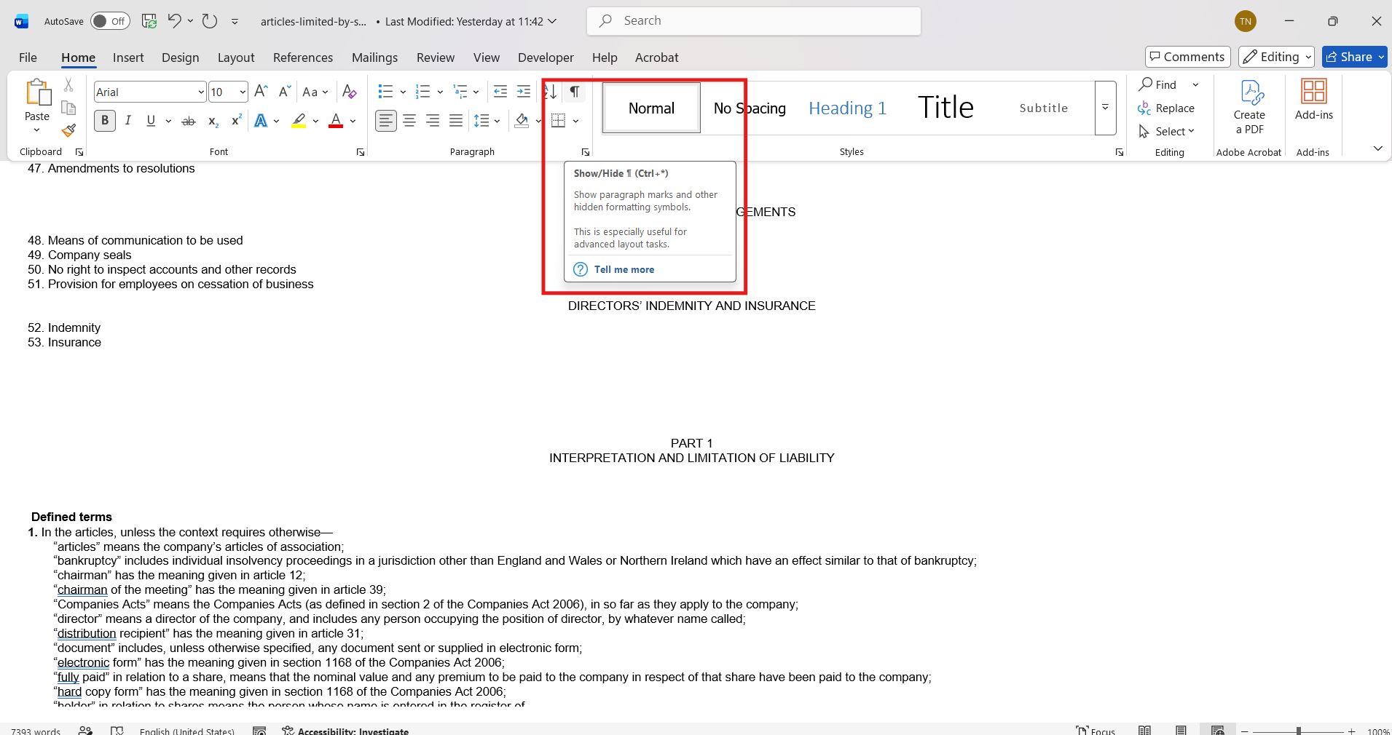
Task: Open the Line Spacing dropdown
Action: tap(487, 121)
